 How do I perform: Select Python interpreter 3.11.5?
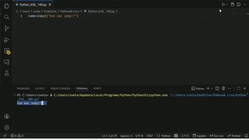point(185,136)
